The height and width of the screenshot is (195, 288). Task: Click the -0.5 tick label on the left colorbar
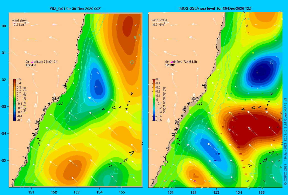coord(20,120)
